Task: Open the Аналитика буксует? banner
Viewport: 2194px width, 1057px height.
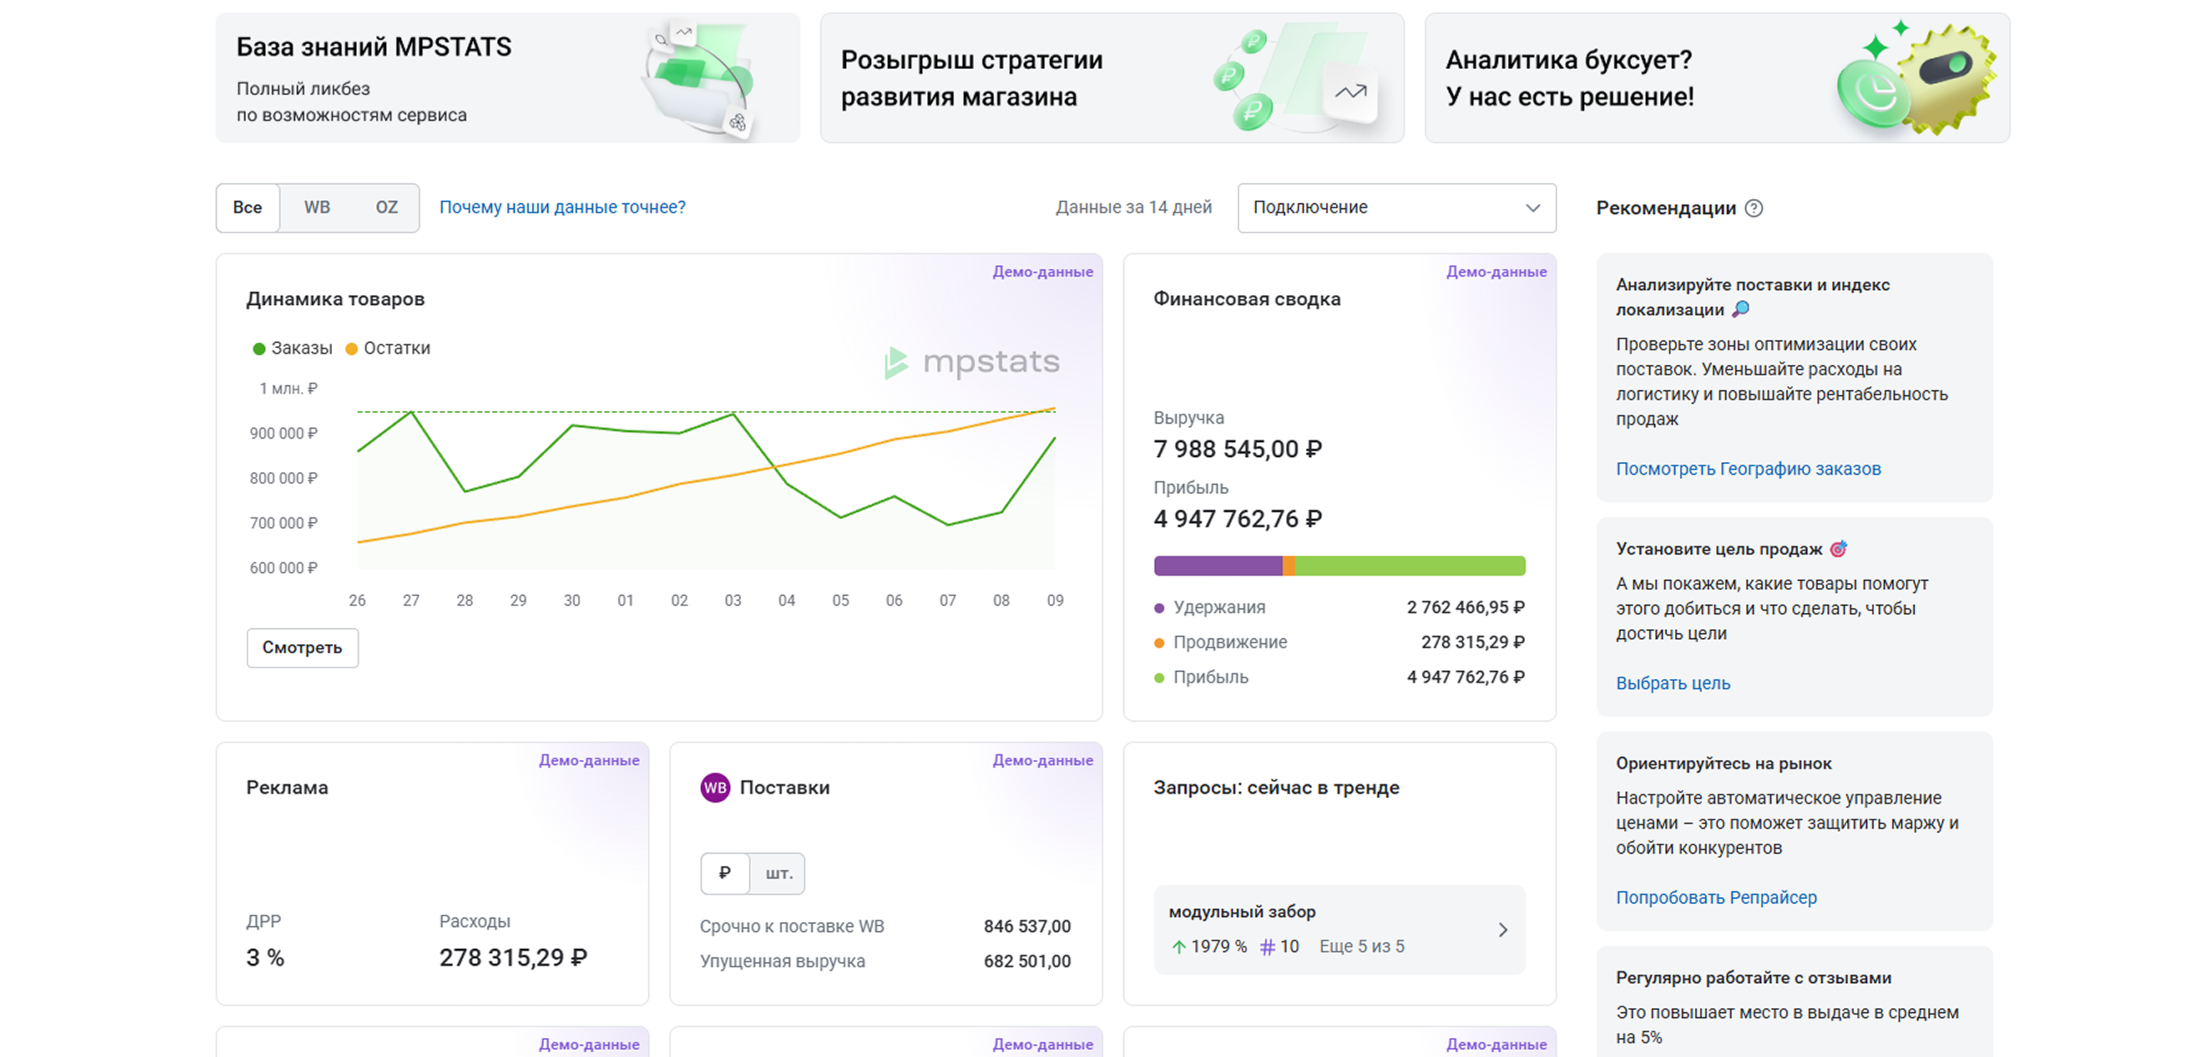Action: point(1717,79)
